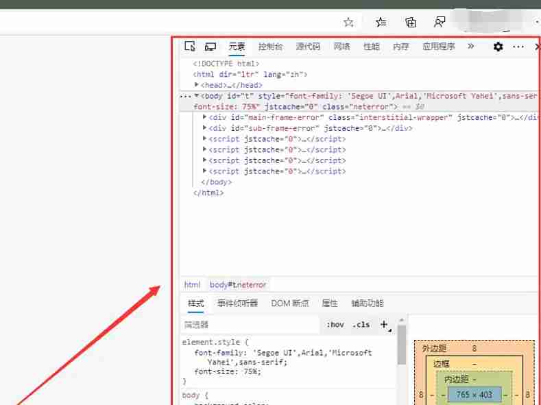Viewport: 541px width, 405px height.
Task: Open DevTools settings gear icon
Action: click(498, 47)
